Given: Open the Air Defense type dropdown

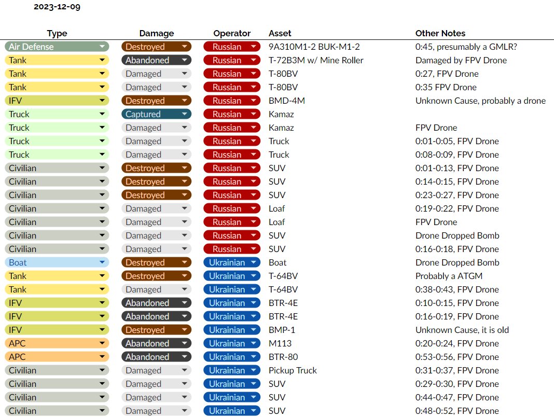Looking at the screenshot, I should [57, 47].
